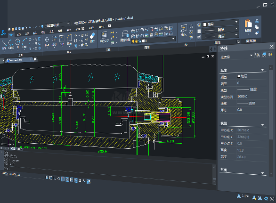Open the Extended Tools ribbon tab

tap(80, 29)
